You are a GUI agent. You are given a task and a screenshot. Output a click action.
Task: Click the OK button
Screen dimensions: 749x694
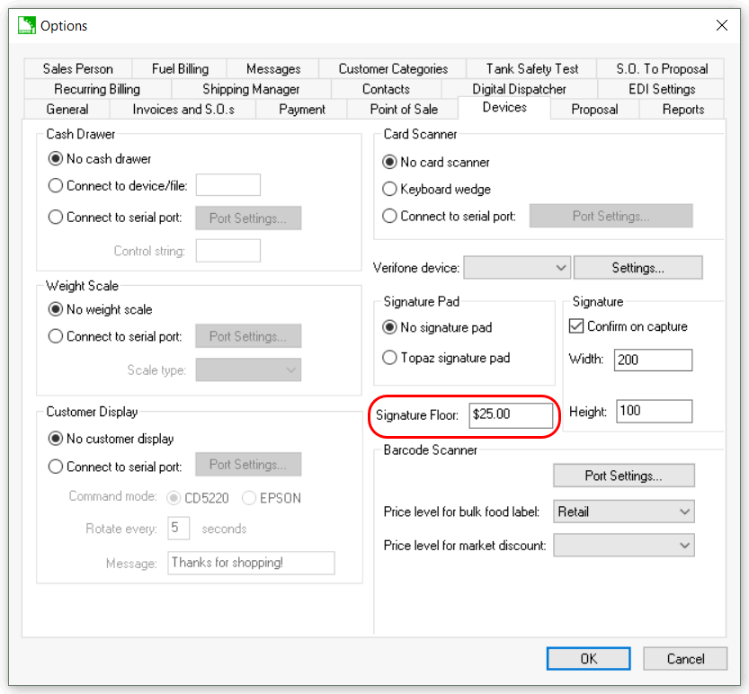coord(588,659)
